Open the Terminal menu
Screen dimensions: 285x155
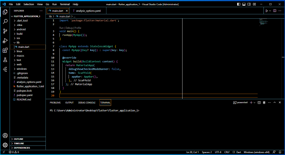(65, 4)
